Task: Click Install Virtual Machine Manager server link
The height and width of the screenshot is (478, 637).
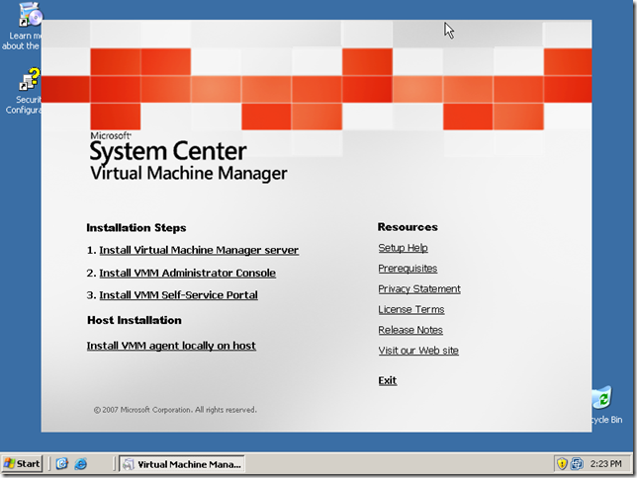Action: coord(199,250)
